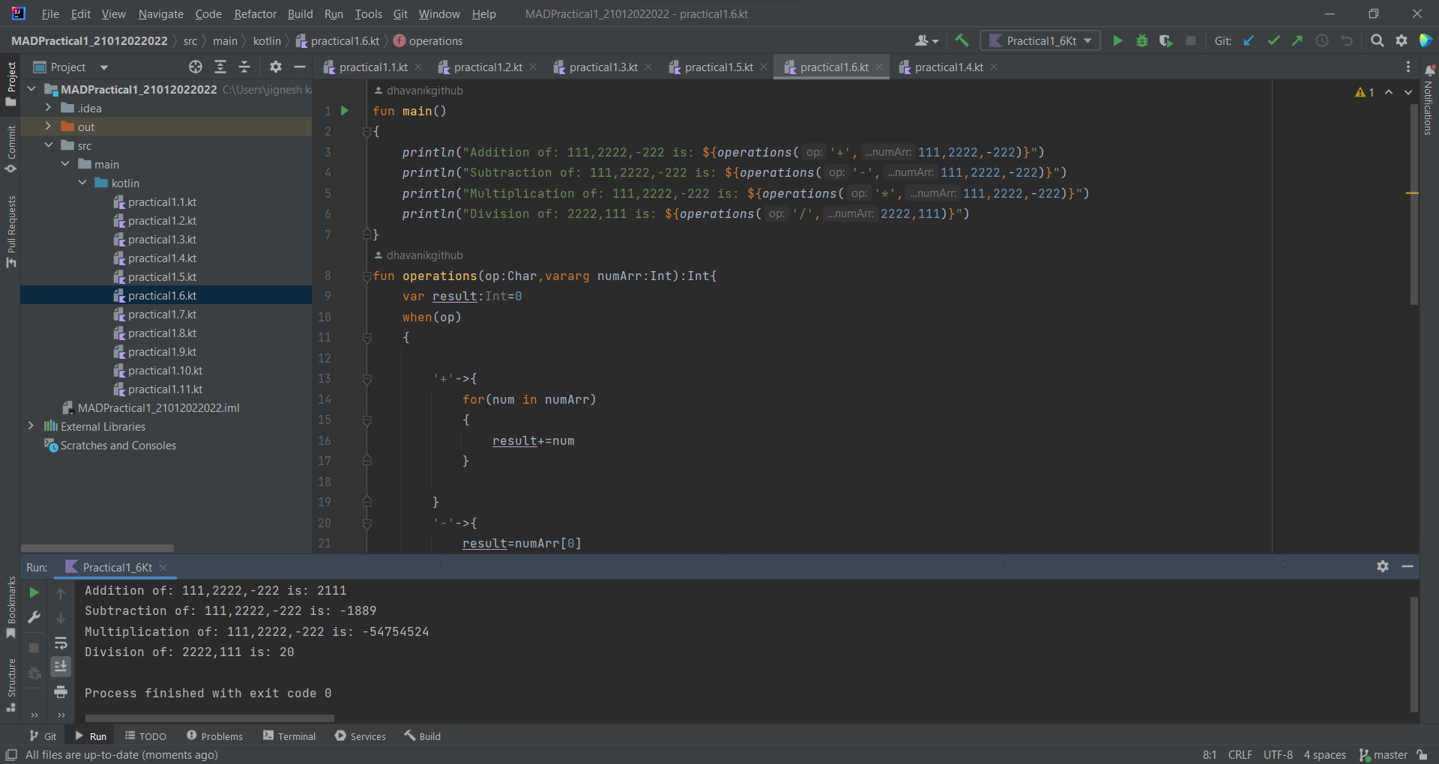Push commits using the Git arrow icon
Viewport: 1439px width, 764px height.
[1298, 40]
